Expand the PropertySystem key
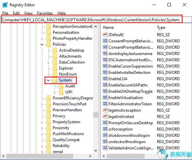Screen dimensions: 192x160 click(42, 122)
